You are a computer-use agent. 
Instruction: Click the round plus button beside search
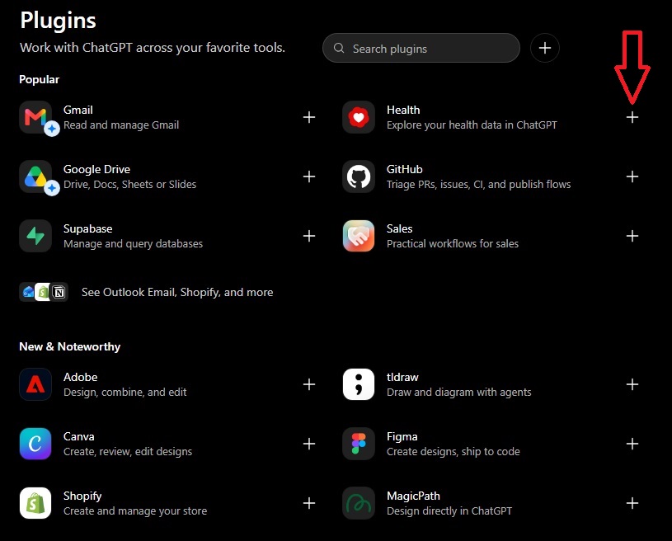[x=545, y=48]
